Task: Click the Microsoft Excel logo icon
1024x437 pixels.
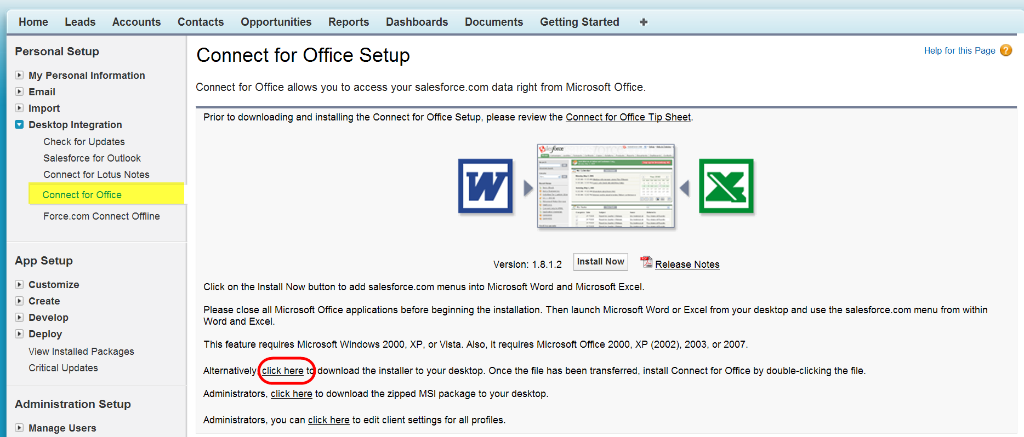Action: tap(726, 186)
